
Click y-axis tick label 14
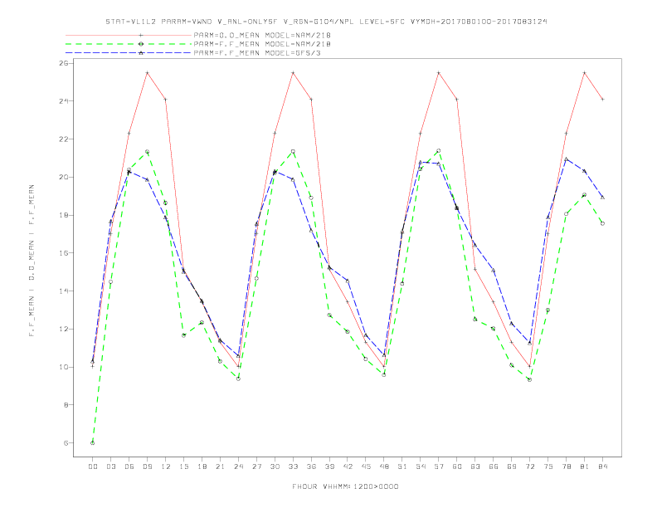64,291
